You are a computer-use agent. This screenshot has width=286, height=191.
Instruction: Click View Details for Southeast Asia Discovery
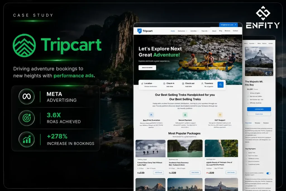[x=195, y=173]
